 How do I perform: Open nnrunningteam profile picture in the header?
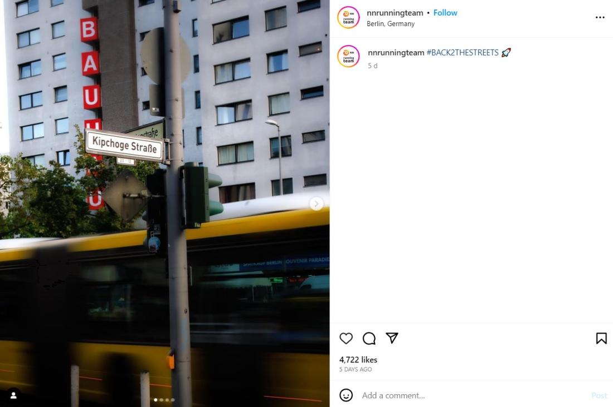[348, 18]
